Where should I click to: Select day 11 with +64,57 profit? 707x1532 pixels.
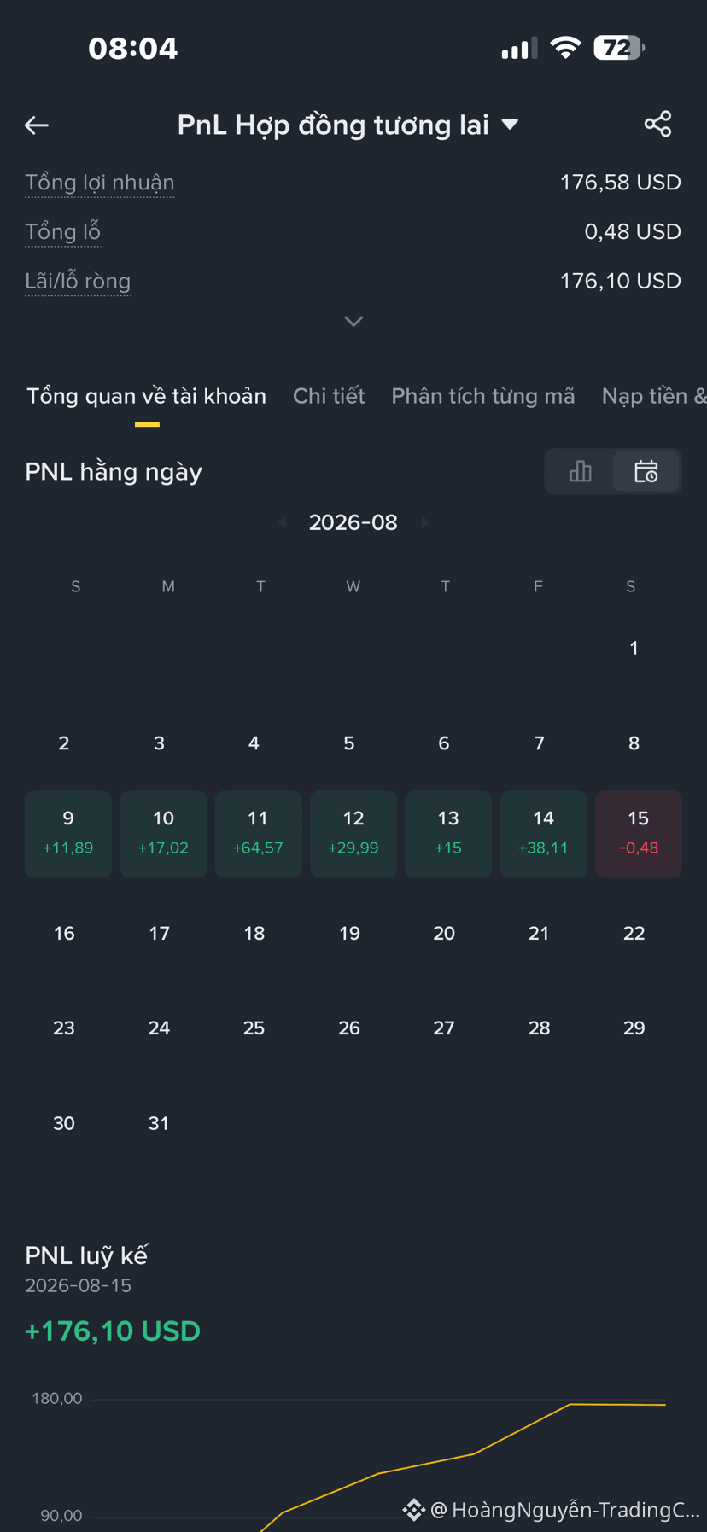point(258,833)
